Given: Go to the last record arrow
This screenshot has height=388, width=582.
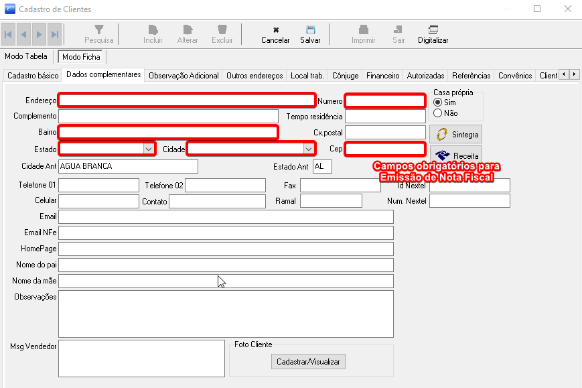Looking at the screenshot, I should 55,34.
